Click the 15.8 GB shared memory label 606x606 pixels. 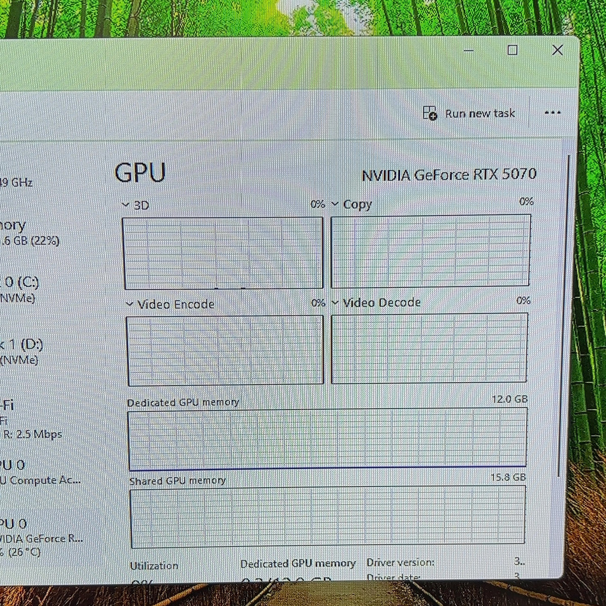508,477
